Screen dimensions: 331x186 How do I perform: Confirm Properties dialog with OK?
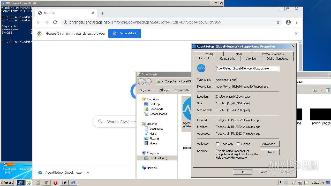point(243,172)
